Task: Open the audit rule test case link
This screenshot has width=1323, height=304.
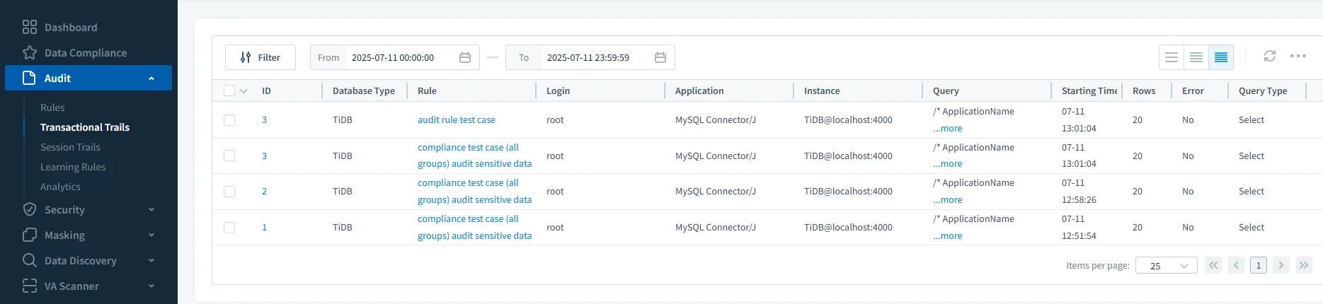Action: (x=456, y=120)
